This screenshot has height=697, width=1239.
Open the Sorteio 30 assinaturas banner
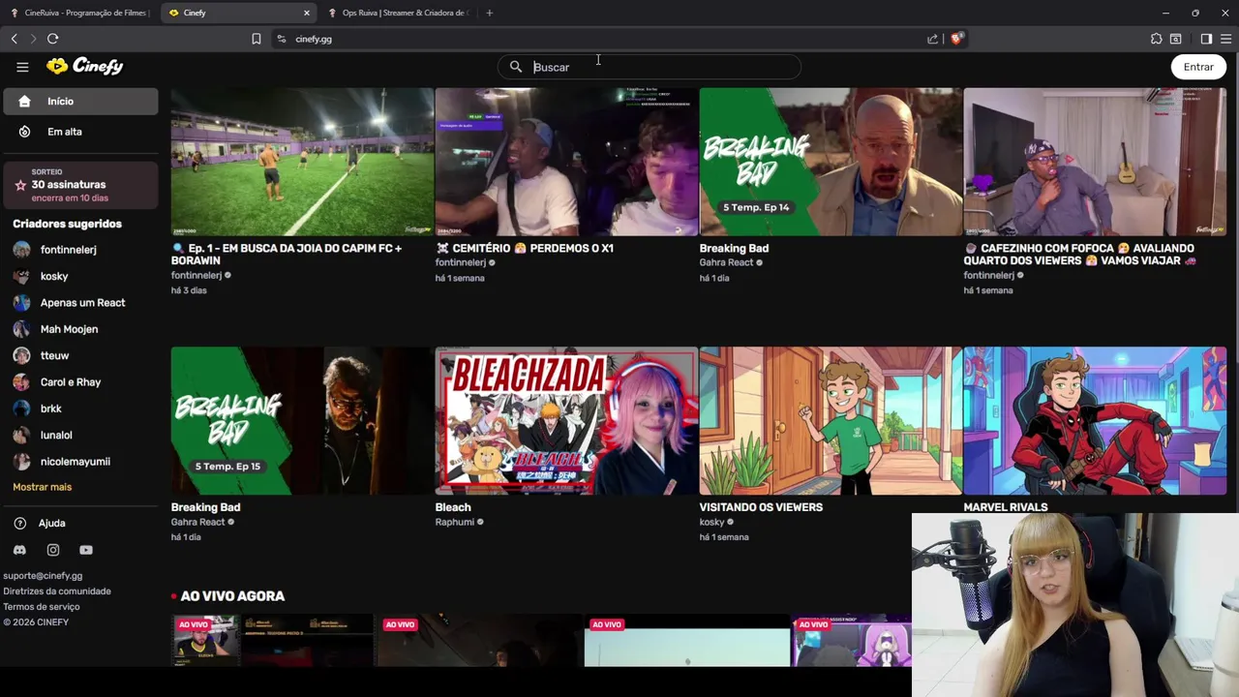(80, 184)
